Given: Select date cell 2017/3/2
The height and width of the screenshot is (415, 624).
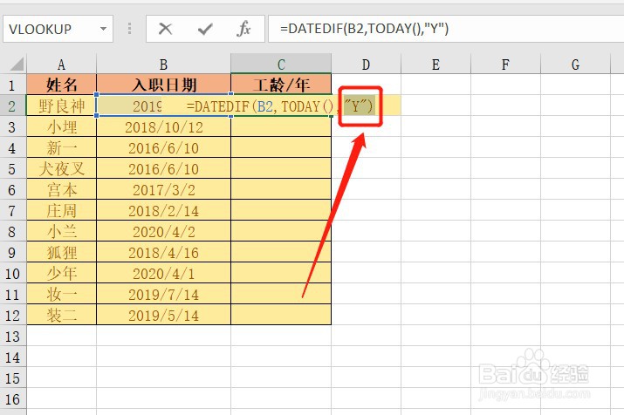Looking at the screenshot, I should click(x=163, y=189).
